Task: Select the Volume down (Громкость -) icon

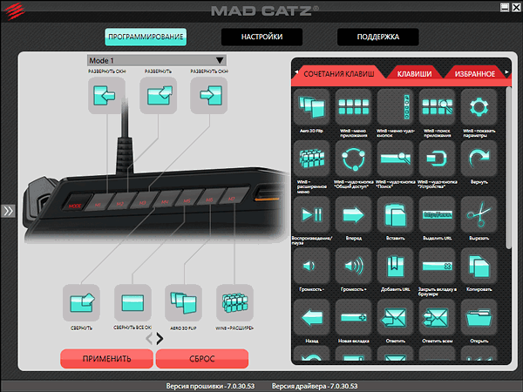Action: 312,266
